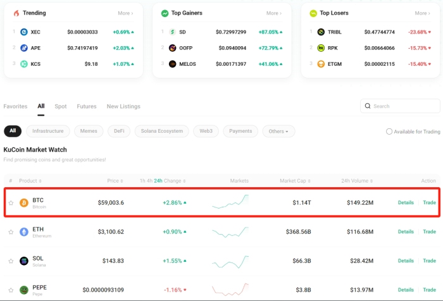Viewport: 443px width, 301px height.
Task: Open More in the Top Gainers card
Action: [x=273, y=13]
